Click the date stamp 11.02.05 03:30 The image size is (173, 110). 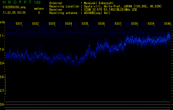14,13
